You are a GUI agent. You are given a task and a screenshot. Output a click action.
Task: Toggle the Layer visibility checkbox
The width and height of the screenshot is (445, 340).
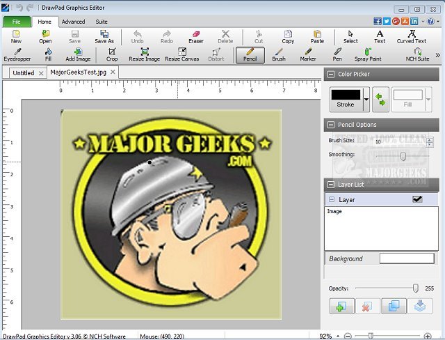pos(417,199)
